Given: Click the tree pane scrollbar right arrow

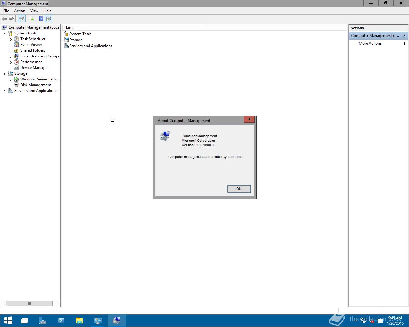Looking at the screenshot, I should pos(57,303).
